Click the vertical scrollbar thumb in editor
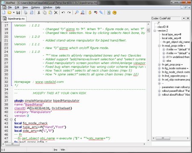The width and height of the screenshot is (192, 153). [148, 30]
